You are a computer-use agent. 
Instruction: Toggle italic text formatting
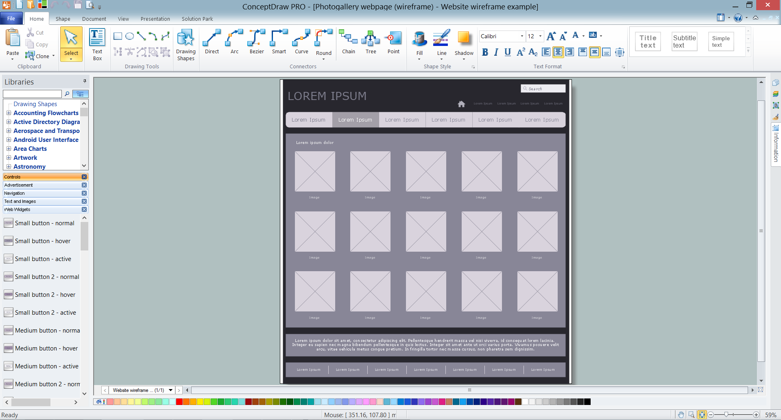[x=496, y=52]
